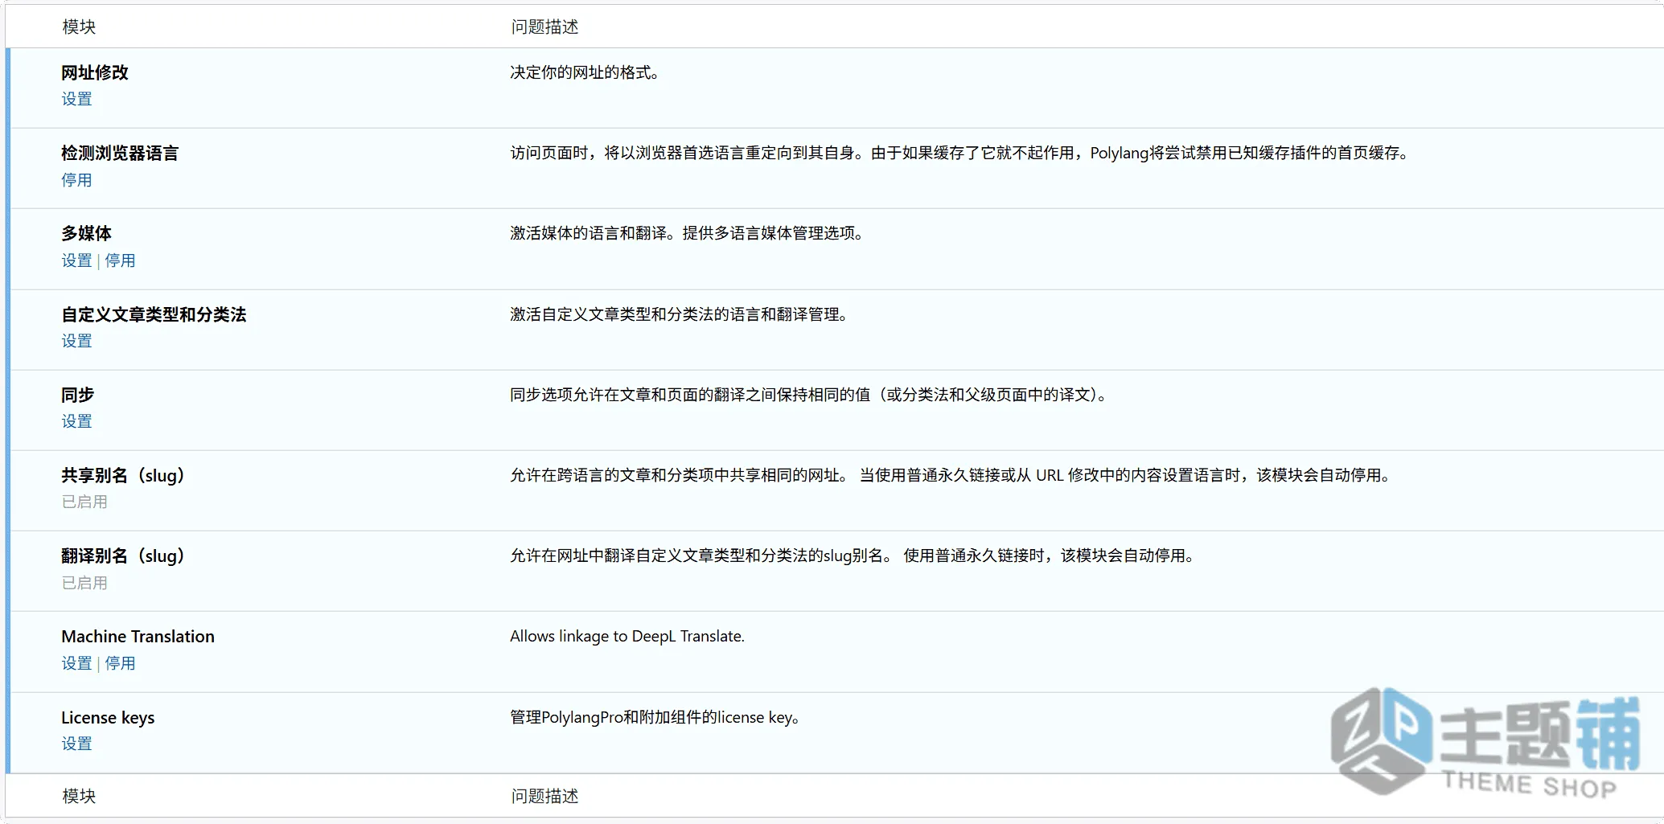The image size is (1664, 824).
Task: Select the 检测浏览器语言 module title
Action: click(120, 153)
